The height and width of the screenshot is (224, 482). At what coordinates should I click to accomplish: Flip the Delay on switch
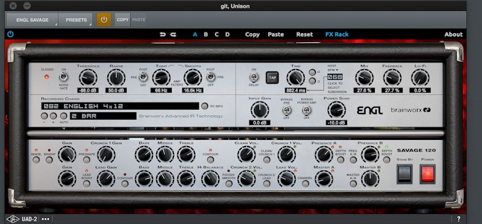coord(254,77)
